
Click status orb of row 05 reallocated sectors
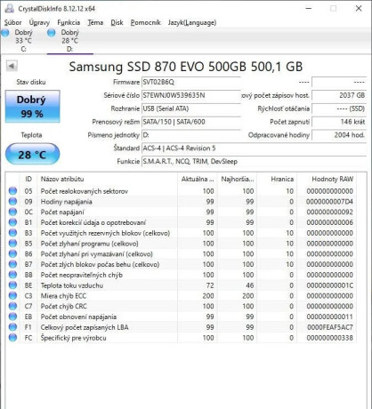tap(12, 191)
